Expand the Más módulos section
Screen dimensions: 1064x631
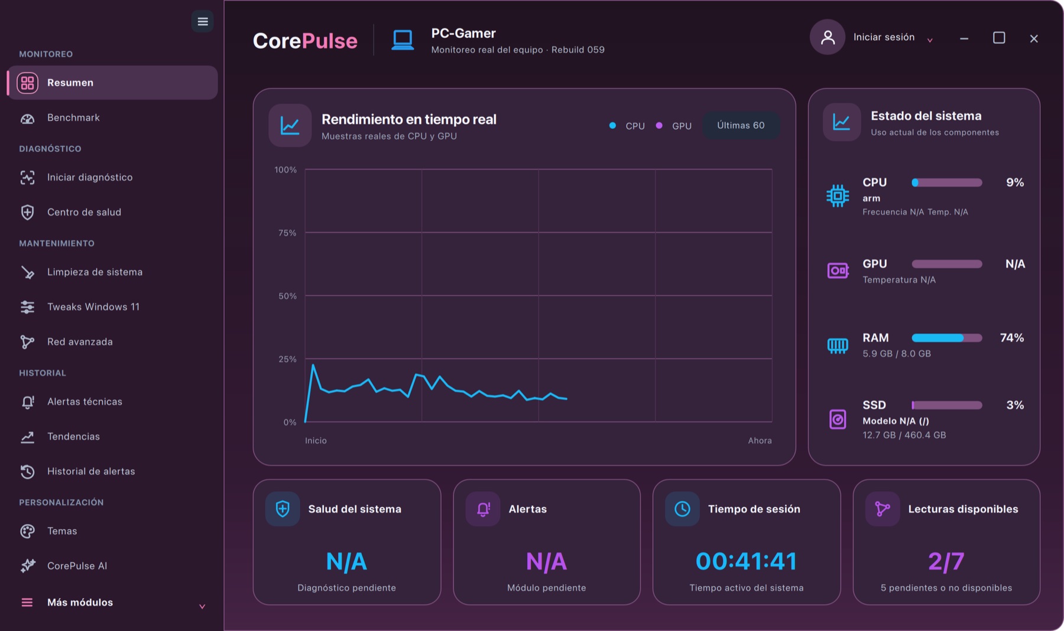(112, 603)
